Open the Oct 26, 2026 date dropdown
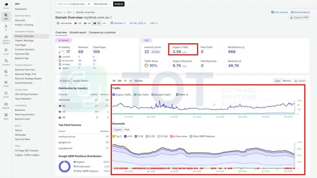The width and height of the screenshot is (317, 178). click(x=137, y=23)
